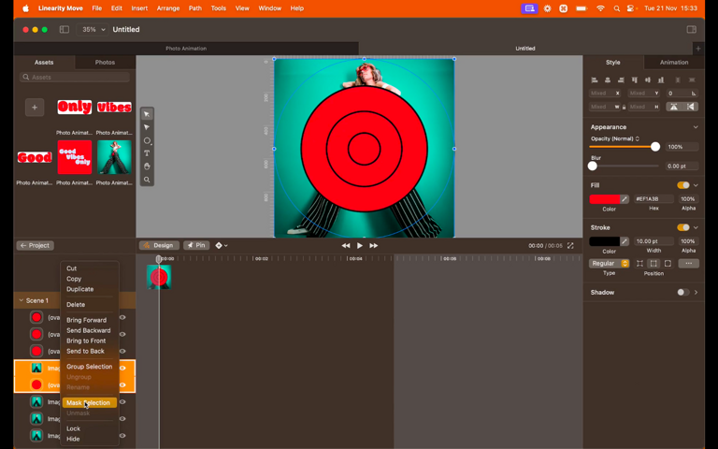Open more stroke options ellipsis
This screenshot has width=718, height=449.
[x=689, y=264]
